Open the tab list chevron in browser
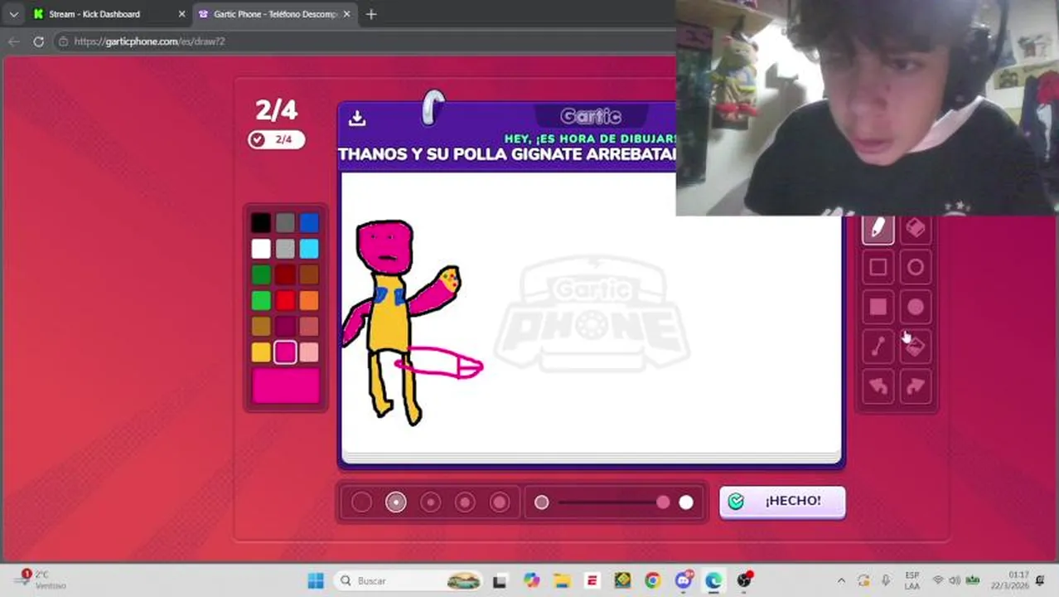The height and width of the screenshot is (597, 1059). click(13, 14)
